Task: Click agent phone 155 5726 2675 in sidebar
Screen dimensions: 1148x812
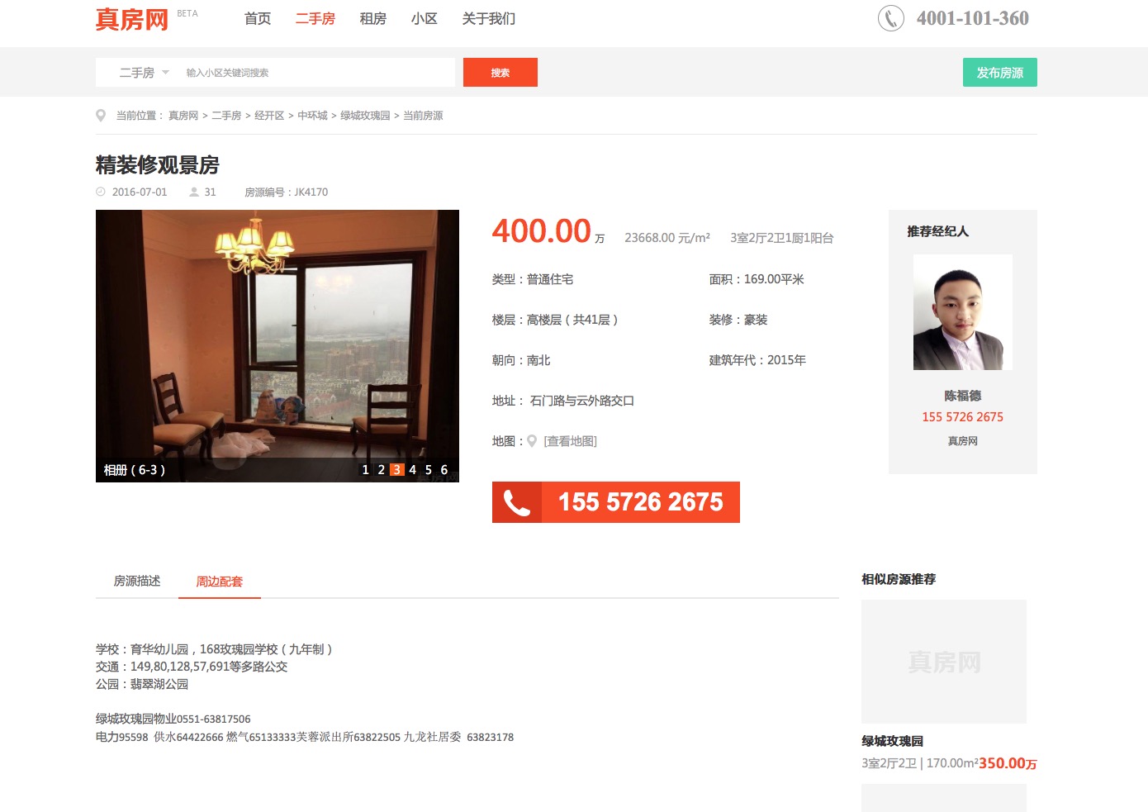Action: pyautogui.click(x=963, y=417)
